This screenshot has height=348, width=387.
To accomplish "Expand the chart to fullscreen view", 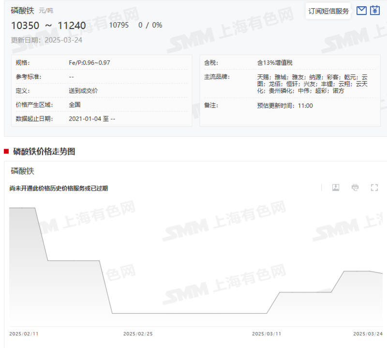I will (x=374, y=187).
